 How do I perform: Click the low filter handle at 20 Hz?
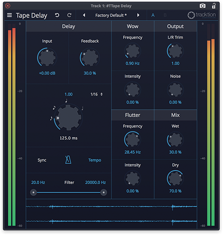point(34,192)
